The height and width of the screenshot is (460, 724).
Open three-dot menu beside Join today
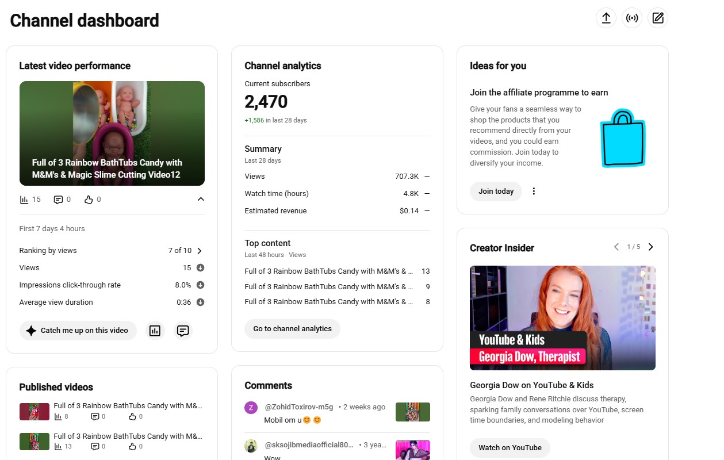[534, 191]
